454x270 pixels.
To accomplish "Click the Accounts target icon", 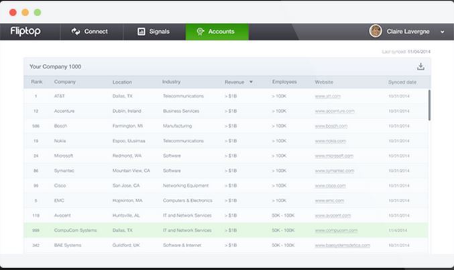I will coord(200,32).
